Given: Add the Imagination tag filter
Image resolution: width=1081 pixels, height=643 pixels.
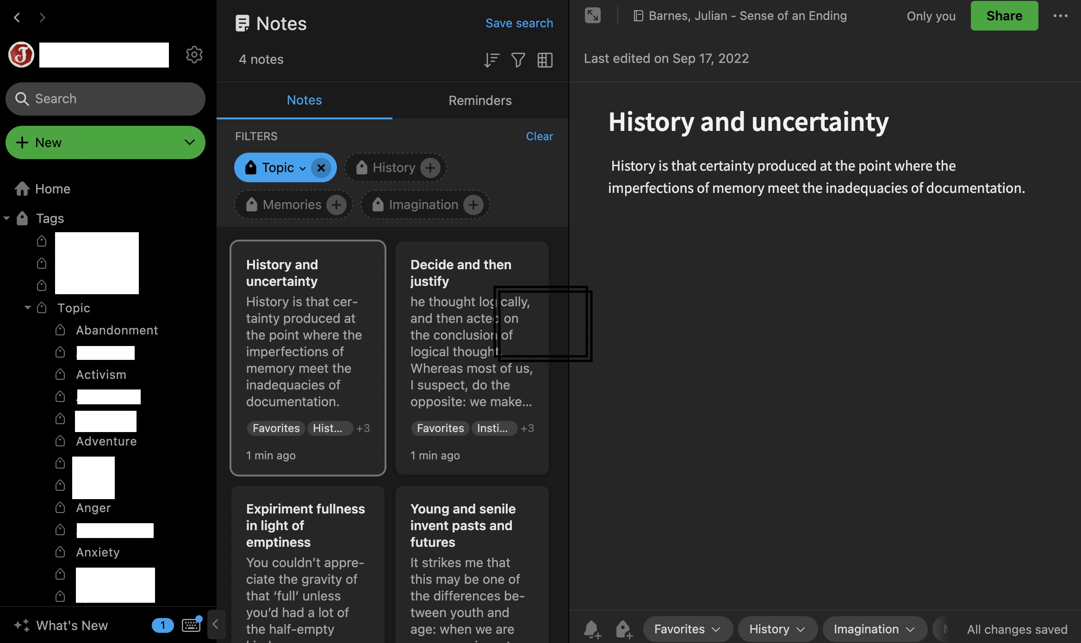Looking at the screenshot, I should click(473, 204).
